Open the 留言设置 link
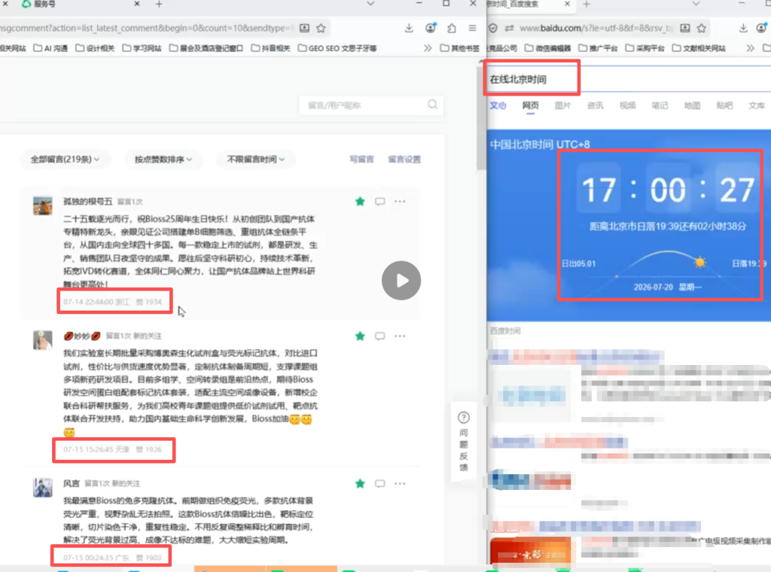Screen dimensions: 771x572 coord(404,159)
